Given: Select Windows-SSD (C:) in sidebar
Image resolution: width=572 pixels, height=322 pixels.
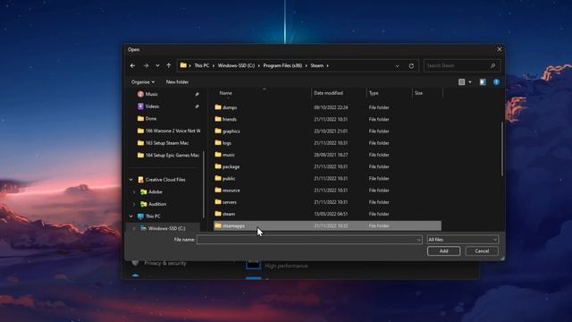Looking at the screenshot, I should point(166,229).
